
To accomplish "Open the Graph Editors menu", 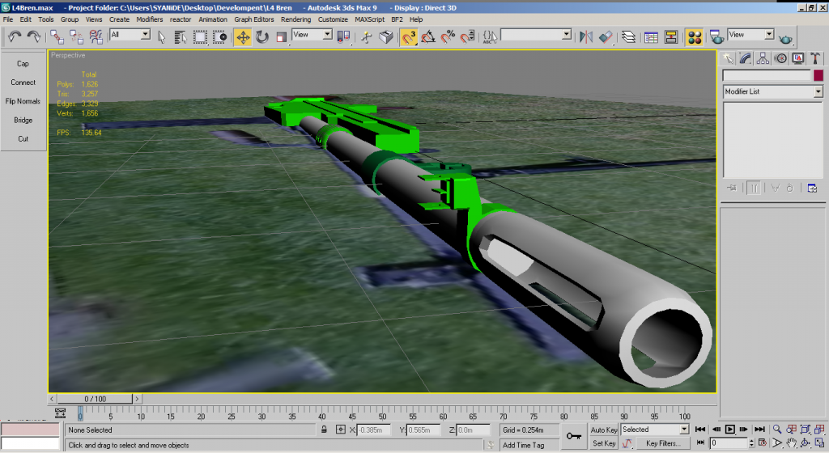I will 253,19.
